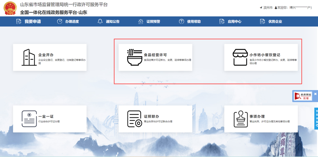Screen dimensions: 318x157
Task: Click the 食品经营许可 card title
Action: [155, 55]
